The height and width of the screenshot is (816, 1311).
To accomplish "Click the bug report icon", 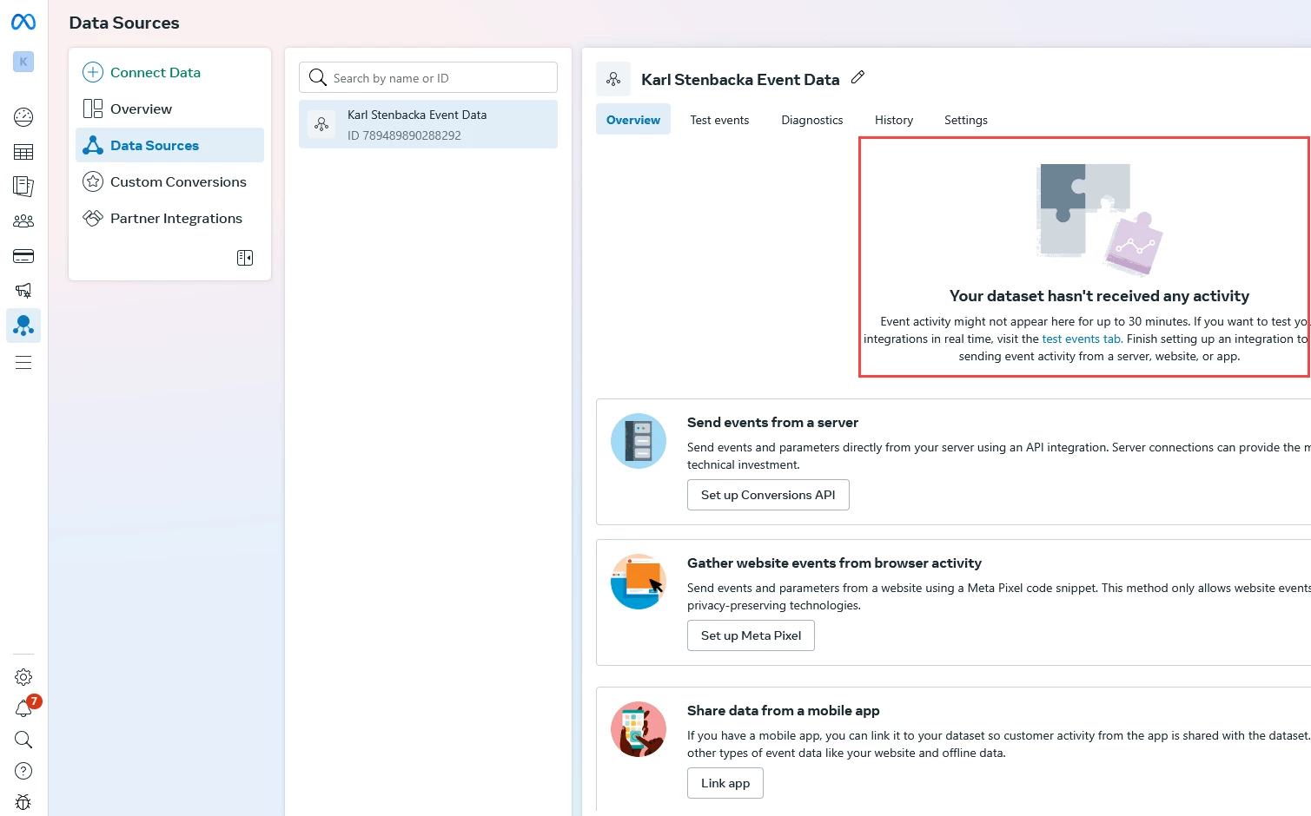I will [x=23, y=802].
